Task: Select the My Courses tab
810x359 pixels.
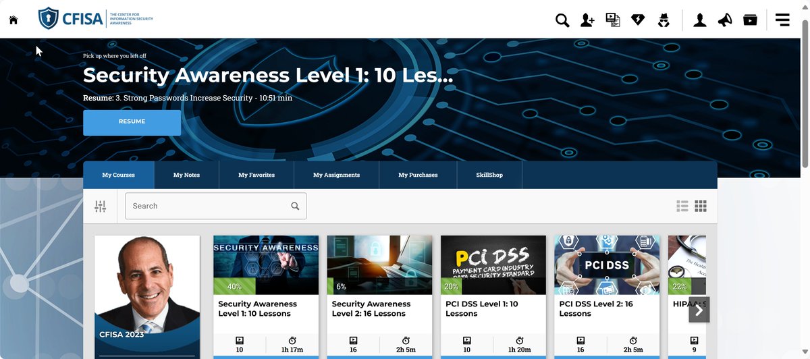Action: pyautogui.click(x=119, y=175)
